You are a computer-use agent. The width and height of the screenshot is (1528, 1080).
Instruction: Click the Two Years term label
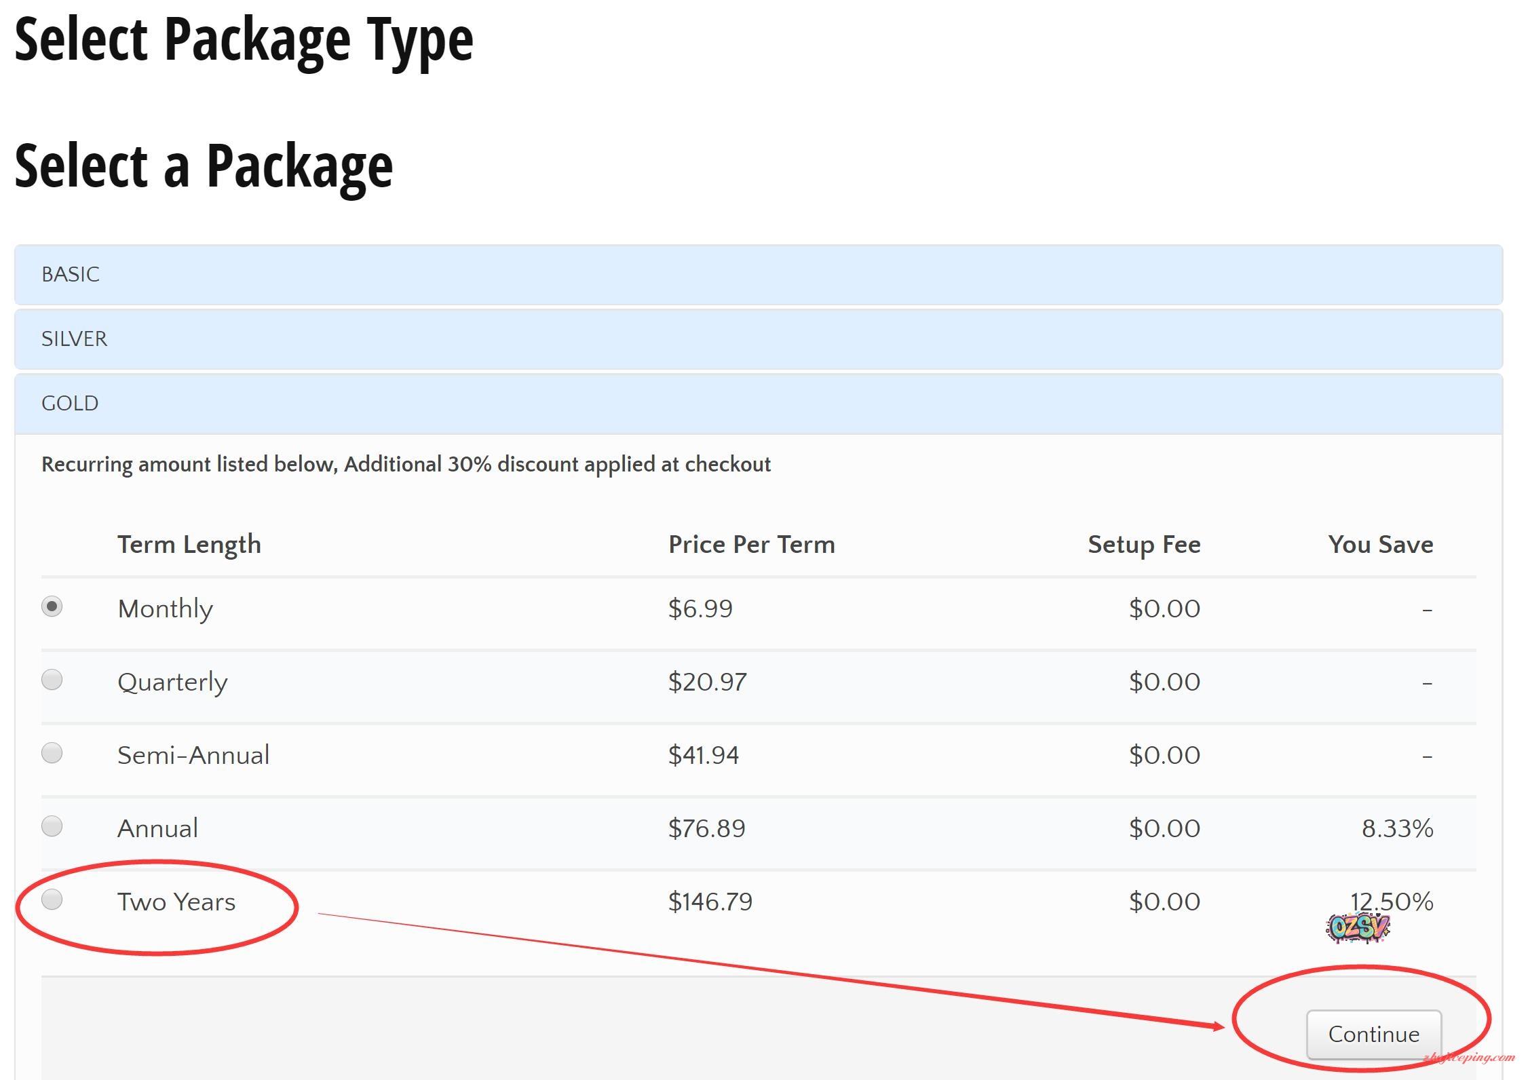tap(176, 902)
